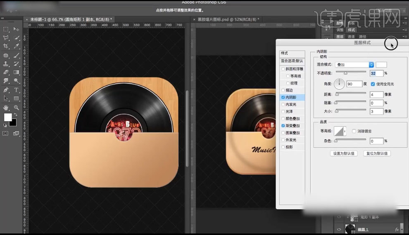Viewport: 409px width, 235px height.
Task: Open the 样式 panel tab
Action: (352, 30)
